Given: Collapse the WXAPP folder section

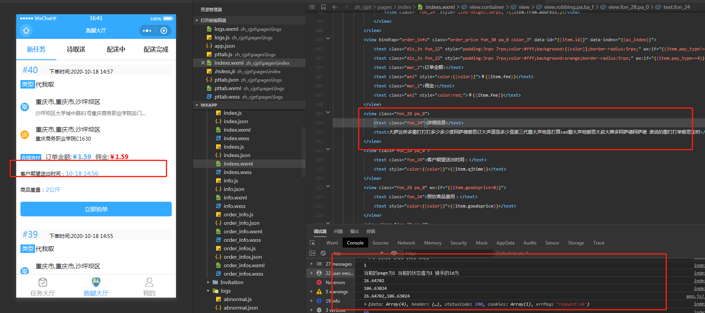Looking at the screenshot, I should click(x=197, y=105).
